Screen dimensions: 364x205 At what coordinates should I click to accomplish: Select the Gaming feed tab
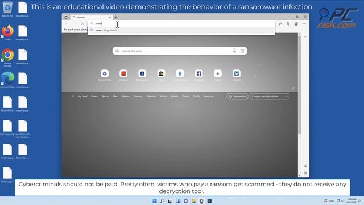point(138,96)
